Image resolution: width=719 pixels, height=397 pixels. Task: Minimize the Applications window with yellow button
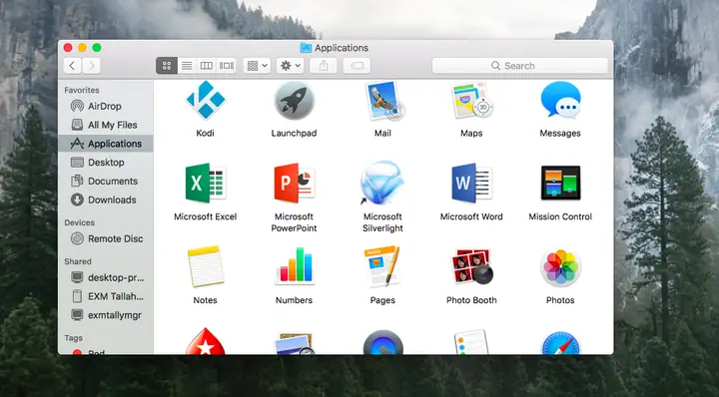click(82, 48)
